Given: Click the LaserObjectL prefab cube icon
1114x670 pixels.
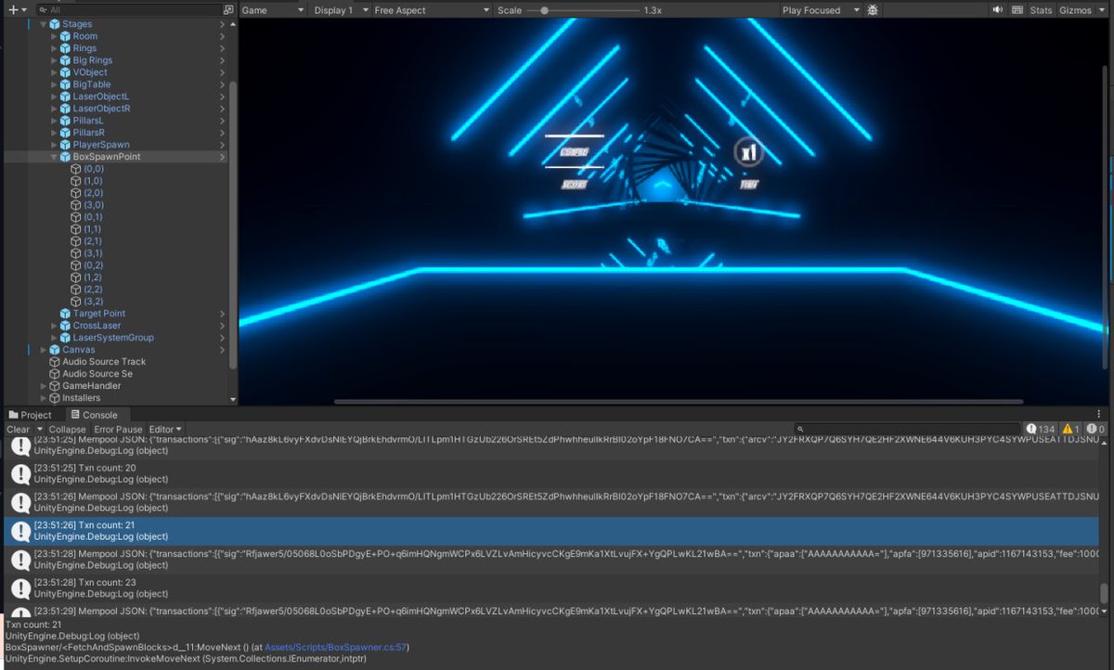Looking at the screenshot, I should click(65, 97).
